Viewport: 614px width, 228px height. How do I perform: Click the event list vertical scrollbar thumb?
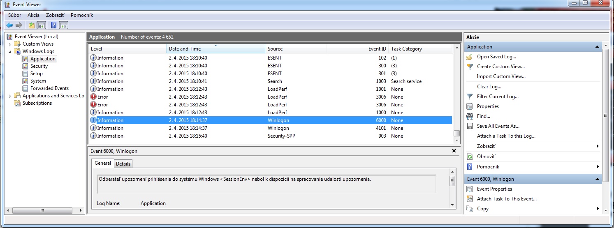click(456, 133)
